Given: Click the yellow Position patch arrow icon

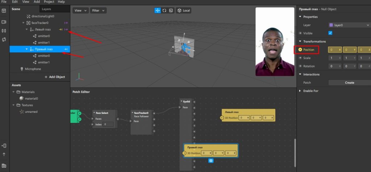Looking at the screenshot, I should coord(300,50).
